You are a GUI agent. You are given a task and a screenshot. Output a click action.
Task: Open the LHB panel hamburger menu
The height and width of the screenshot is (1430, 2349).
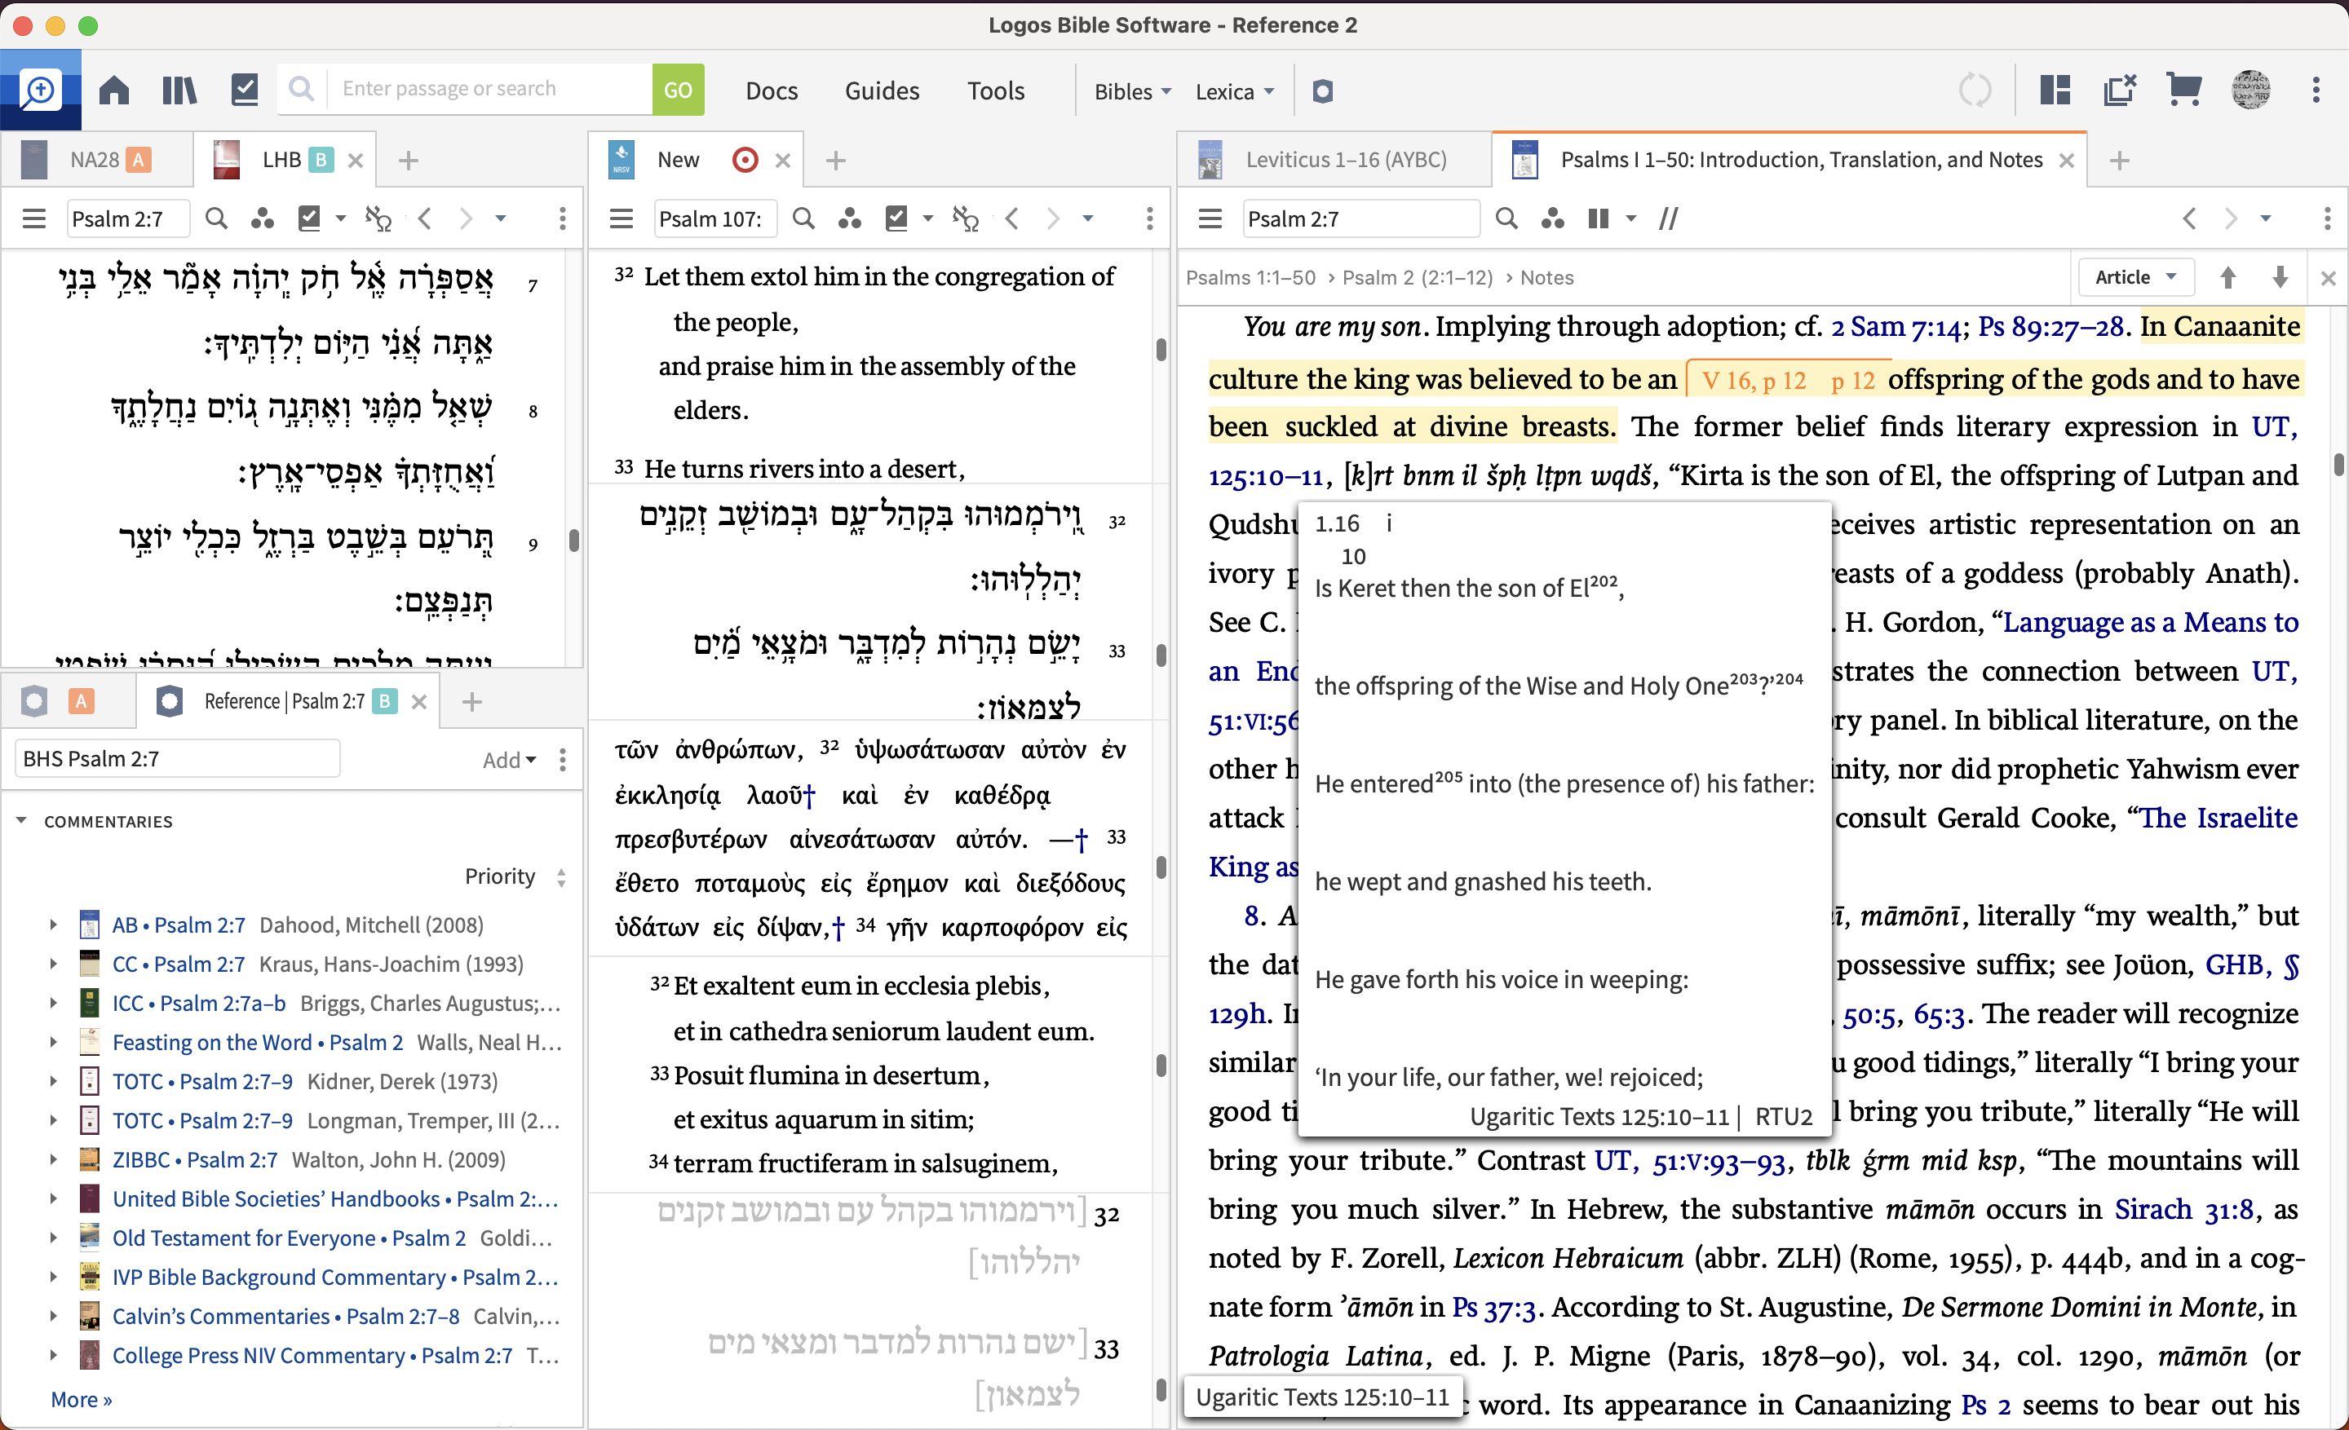coord(34,219)
